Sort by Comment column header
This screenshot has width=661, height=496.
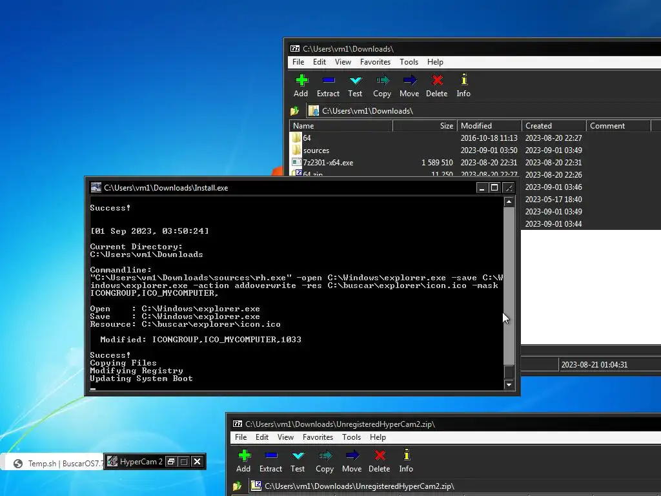tap(618, 126)
